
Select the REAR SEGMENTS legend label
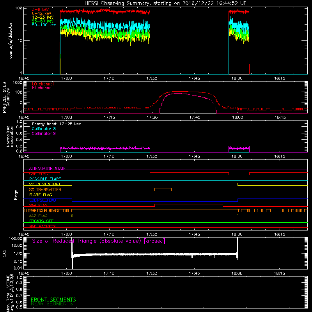click(x=52, y=304)
